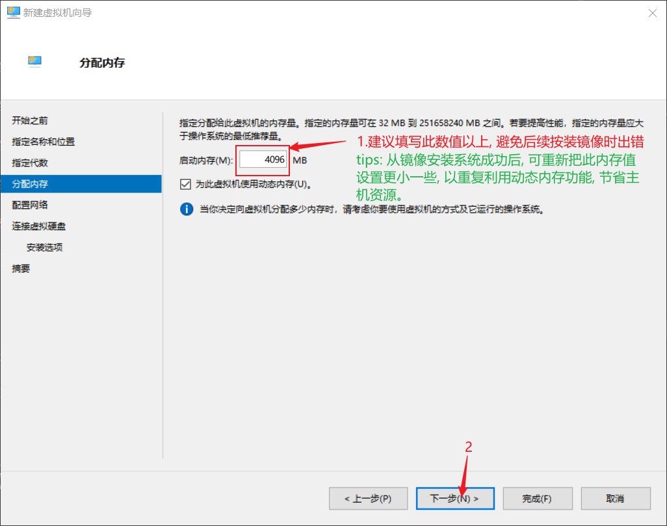Click the monitor icon beside the 分配内存 heading
This screenshot has width=667, height=526.
click(x=35, y=62)
